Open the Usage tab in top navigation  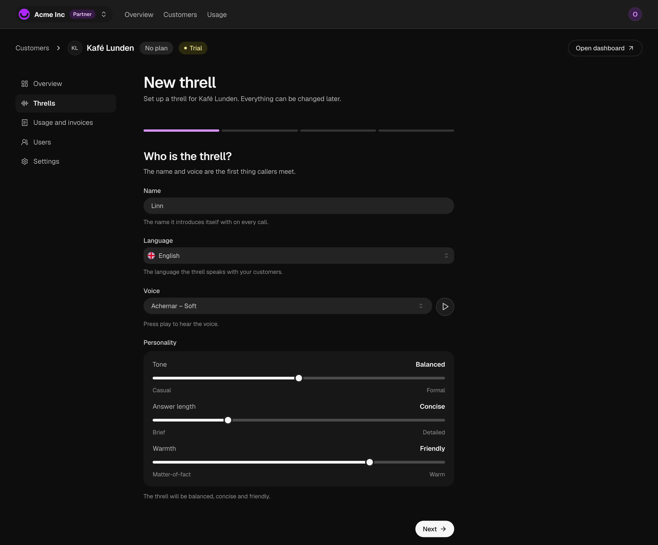coord(217,15)
